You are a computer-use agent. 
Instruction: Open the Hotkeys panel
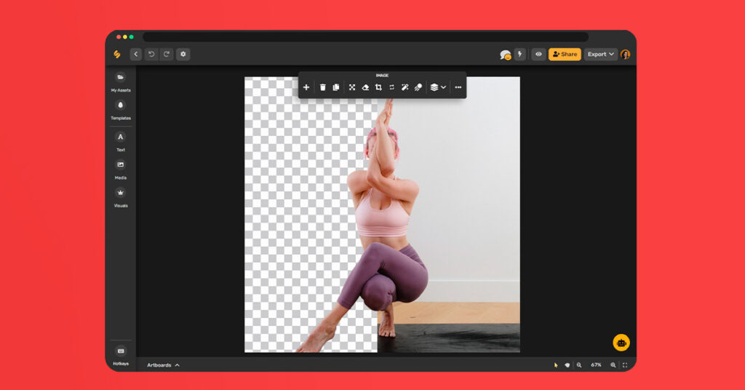pos(121,351)
